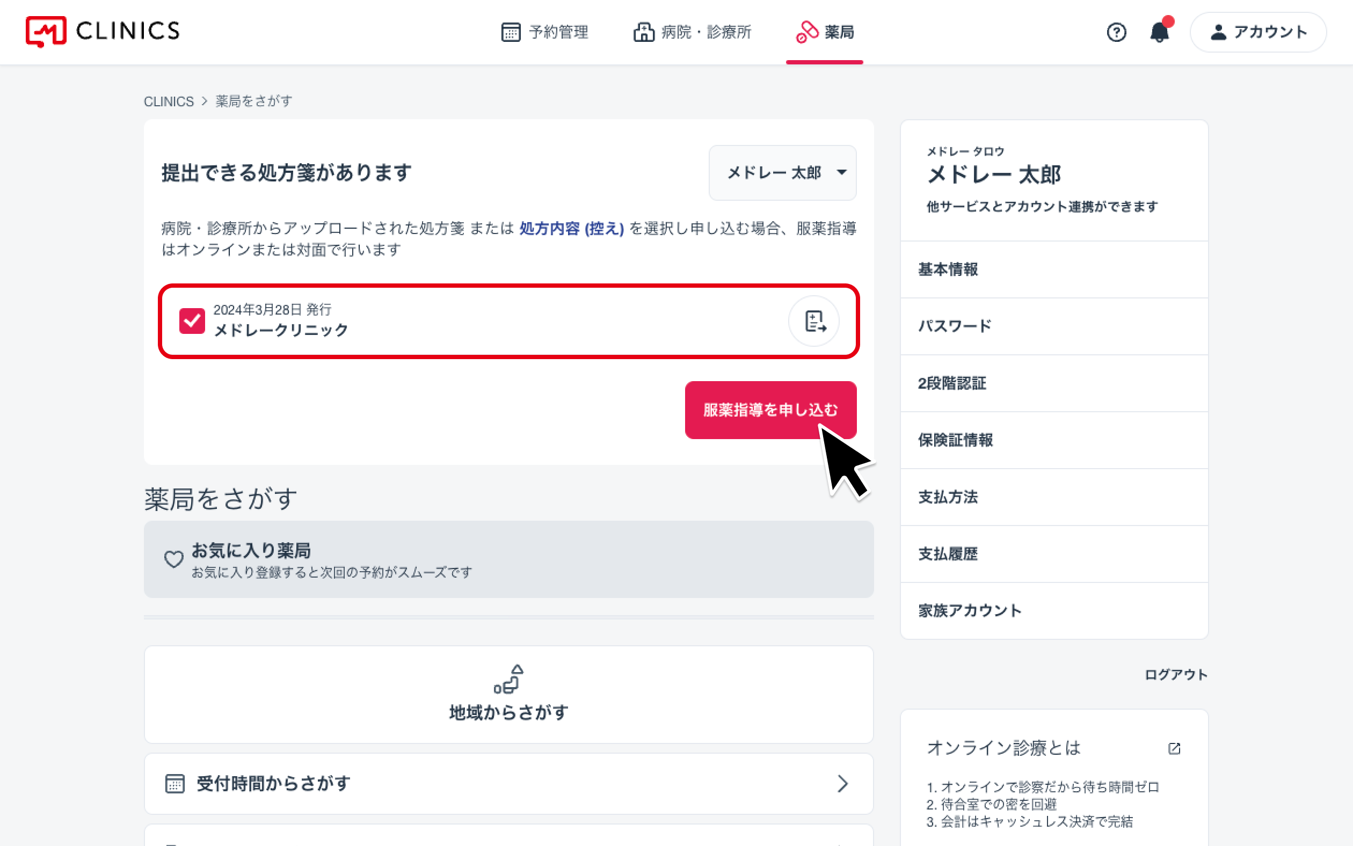Click the CLINICS breadcrumb link
Image resolution: width=1353 pixels, height=846 pixels.
pyautogui.click(x=169, y=101)
